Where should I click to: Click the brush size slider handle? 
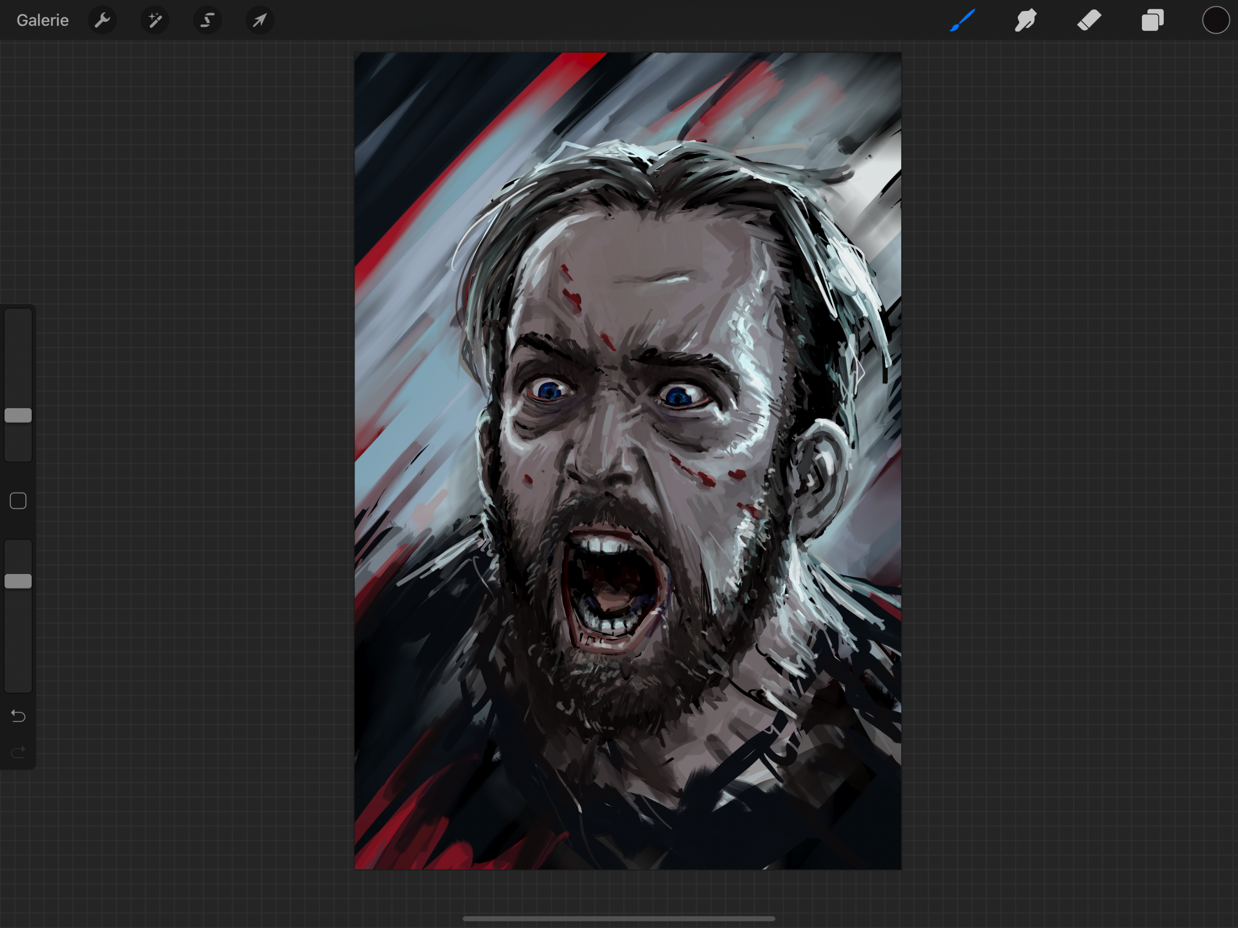tap(18, 415)
